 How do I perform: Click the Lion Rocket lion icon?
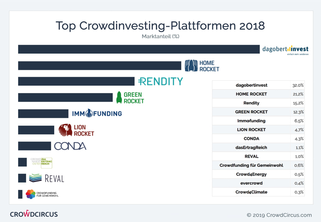(65, 130)
